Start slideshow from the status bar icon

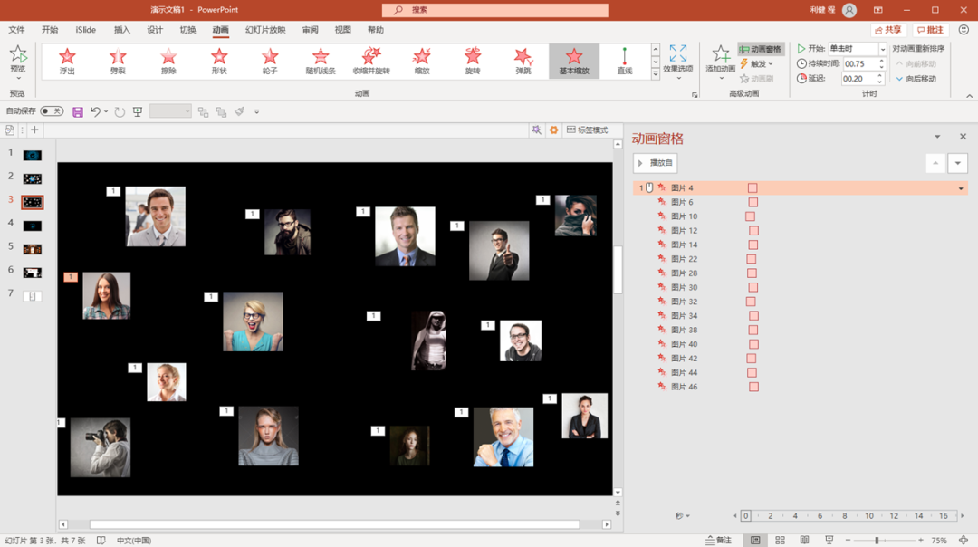tap(829, 540)
